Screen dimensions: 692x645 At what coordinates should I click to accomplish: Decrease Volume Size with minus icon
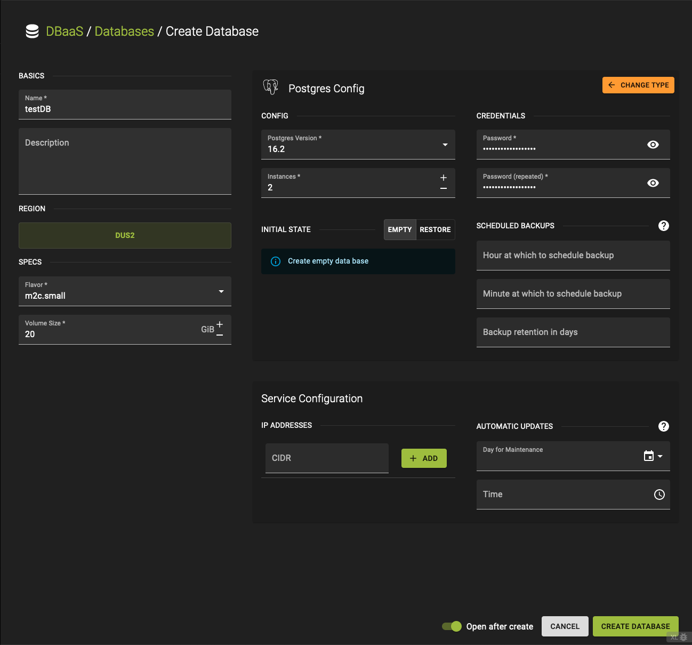pos(220,336)
